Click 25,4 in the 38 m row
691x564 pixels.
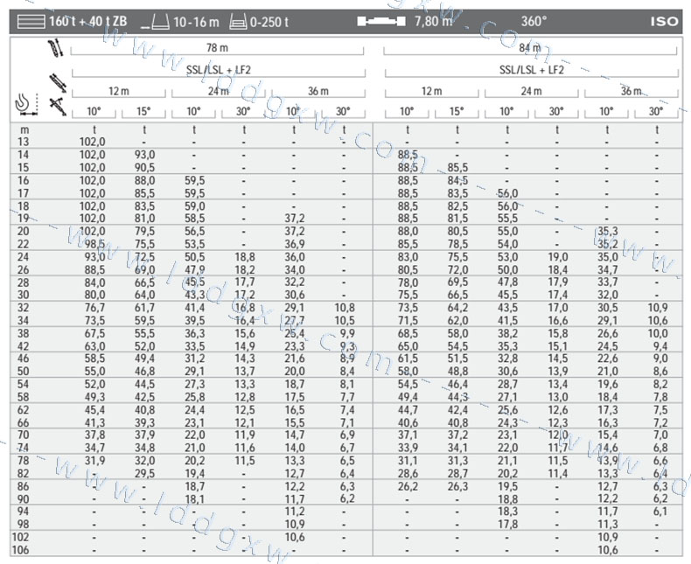295,333
